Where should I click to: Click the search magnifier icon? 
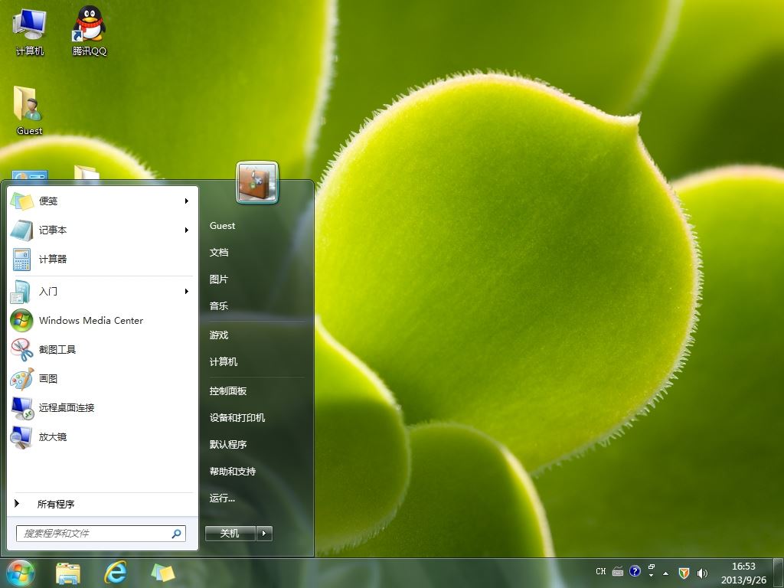(x=176, y=534)
